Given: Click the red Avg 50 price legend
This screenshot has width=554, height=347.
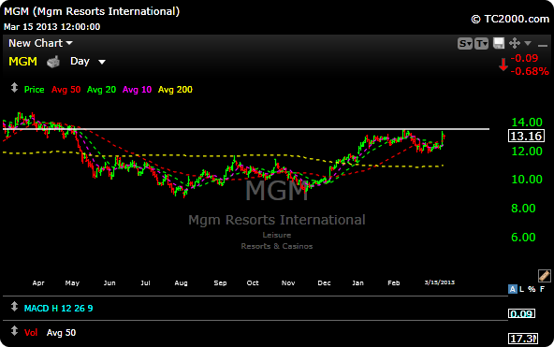Looking at the screenshot, I should 66,90.
